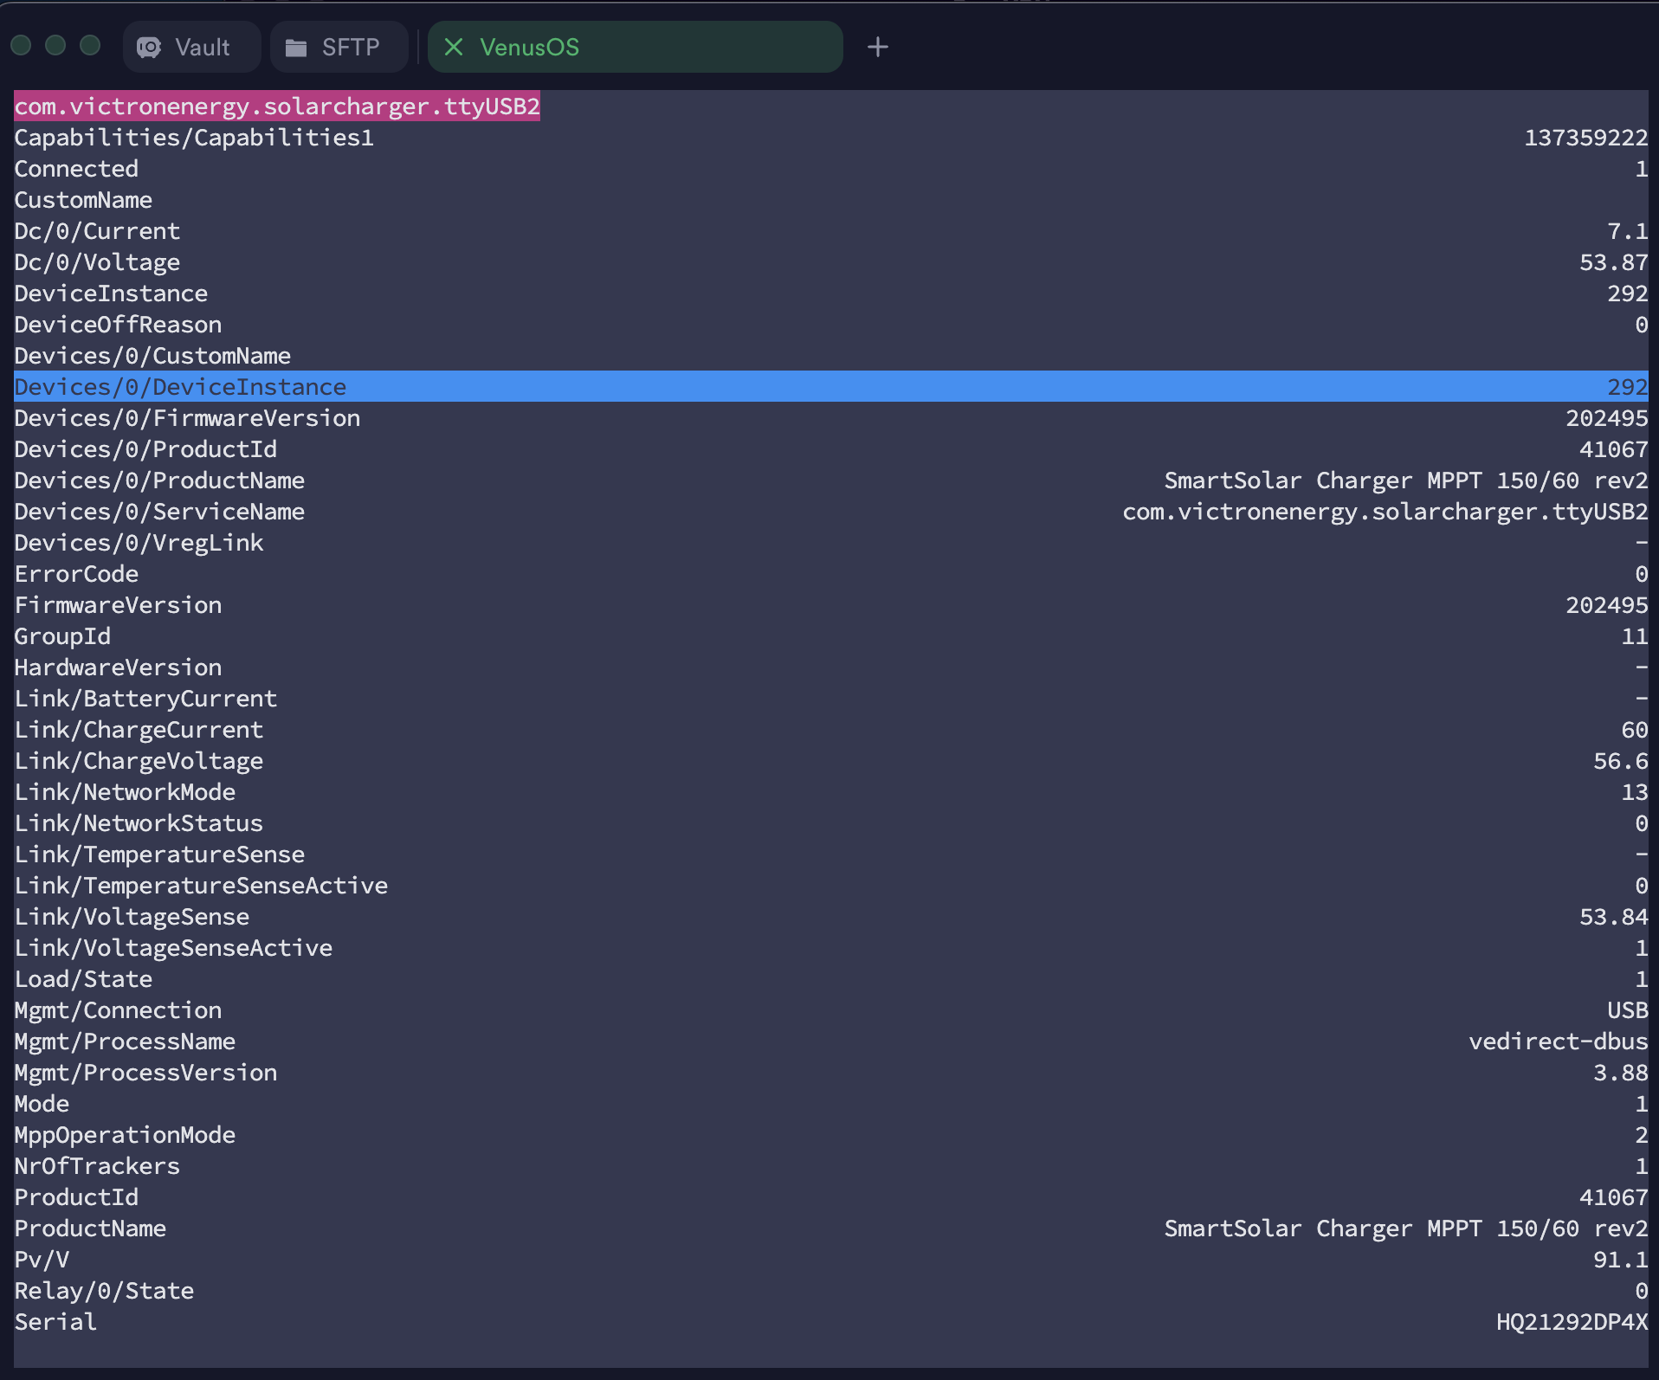Click the Mgmt/ProcessName row
The height and width of the screenshot is (1380, 1659).
125,1041
